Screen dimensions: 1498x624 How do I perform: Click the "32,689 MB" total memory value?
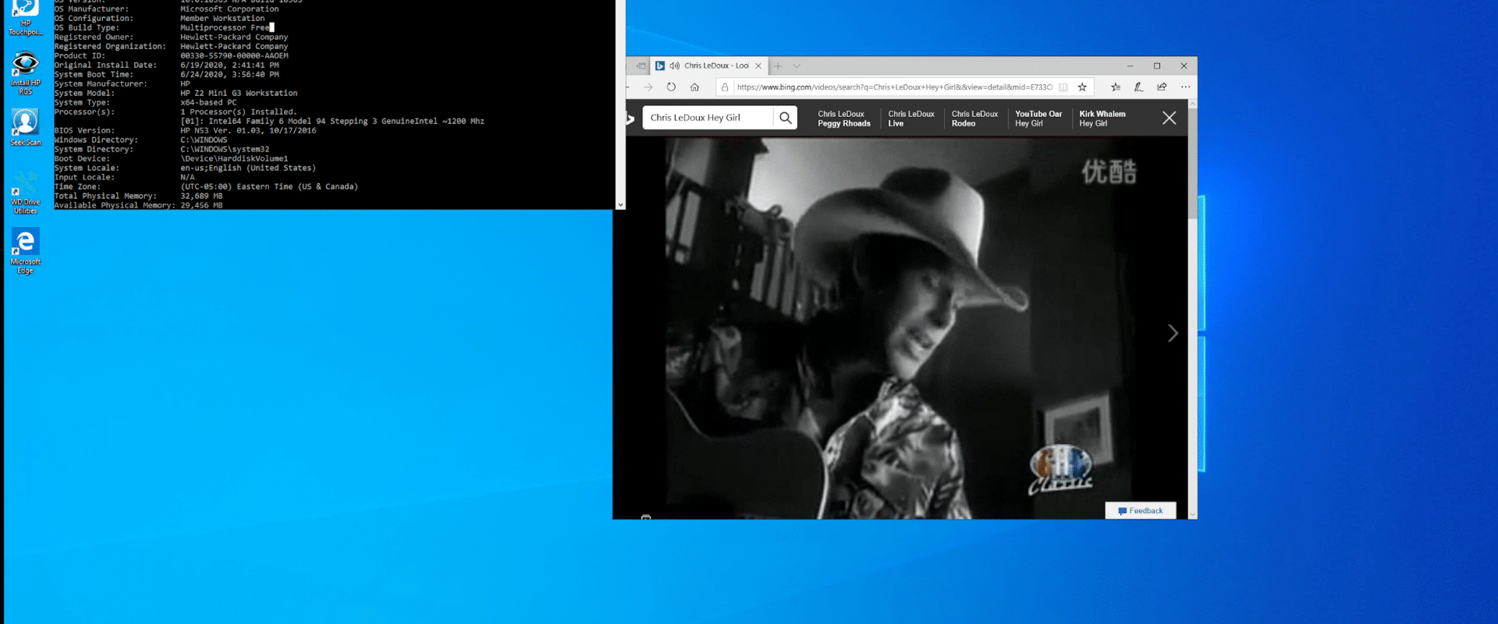[201, 197]
